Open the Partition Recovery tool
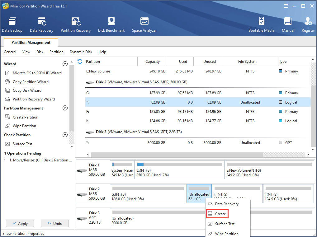317x237 pixels. tap(76, 25)
